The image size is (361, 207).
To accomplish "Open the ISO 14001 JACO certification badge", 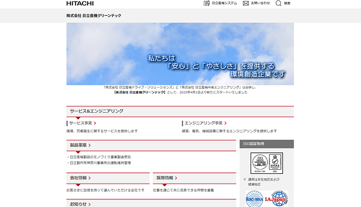I will [x=259, y=163].
